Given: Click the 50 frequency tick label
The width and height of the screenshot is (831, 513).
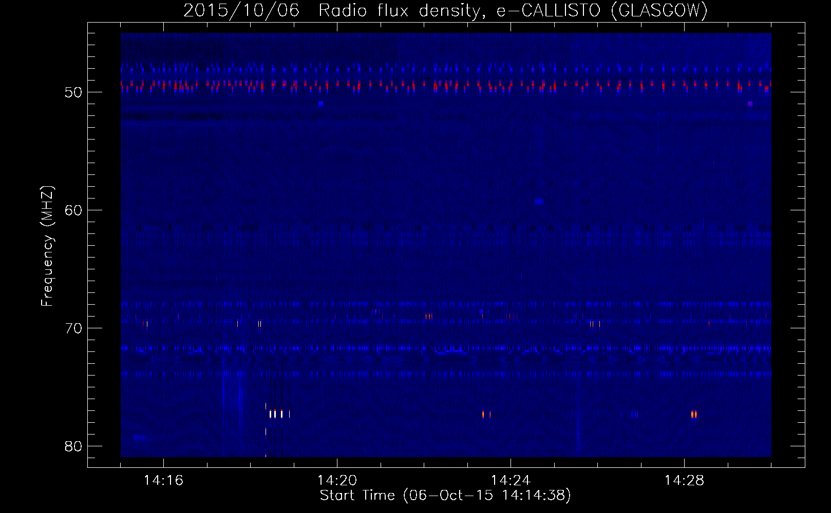Looking at the screenshot, I should pyautogui.click(x=73, y=92).
